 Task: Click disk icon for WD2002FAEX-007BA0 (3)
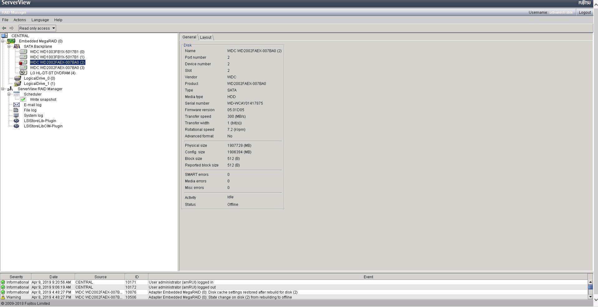pos(23,67)
